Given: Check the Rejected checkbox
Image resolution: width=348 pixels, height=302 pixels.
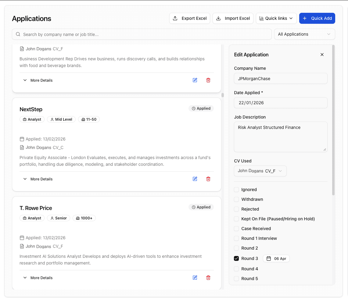Looking at the screenshot, I should pos(236,209).
